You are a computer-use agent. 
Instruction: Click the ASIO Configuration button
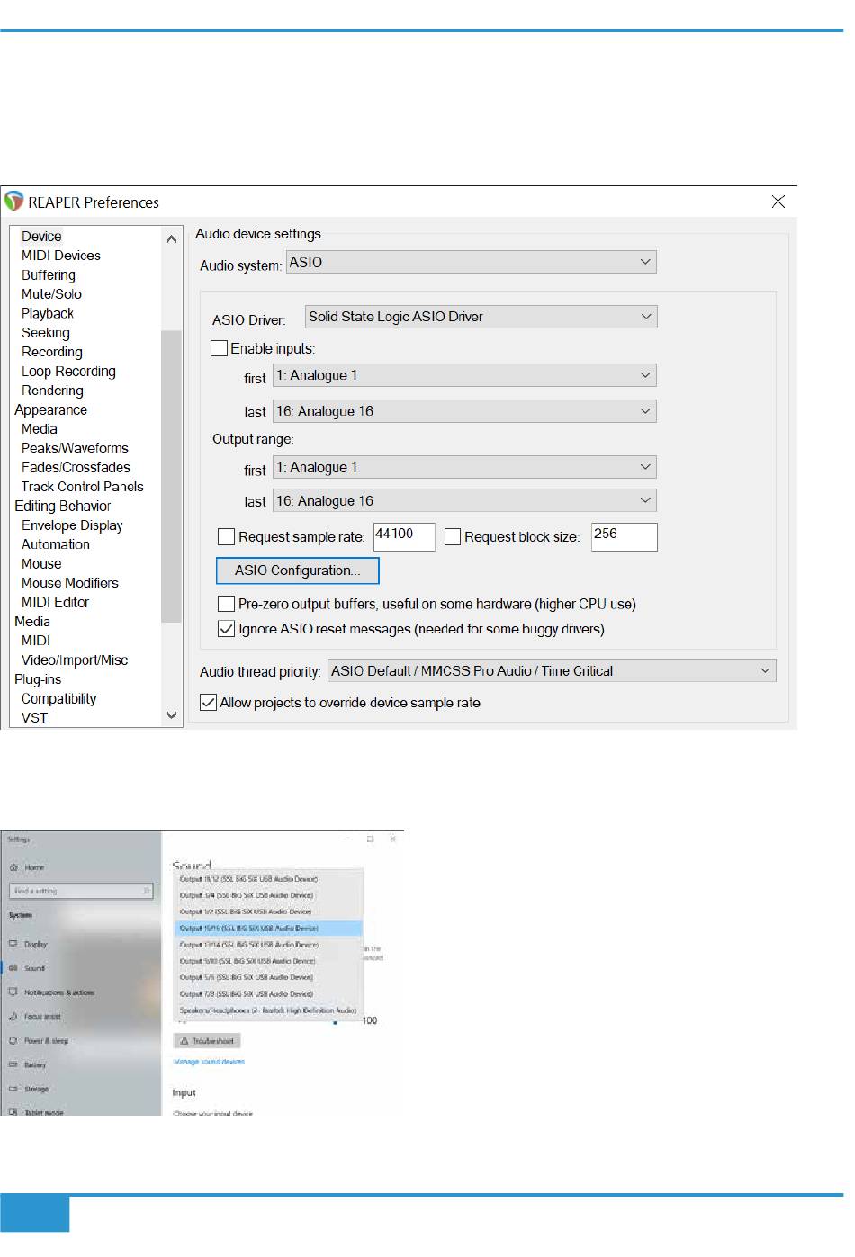coord(298,570)
